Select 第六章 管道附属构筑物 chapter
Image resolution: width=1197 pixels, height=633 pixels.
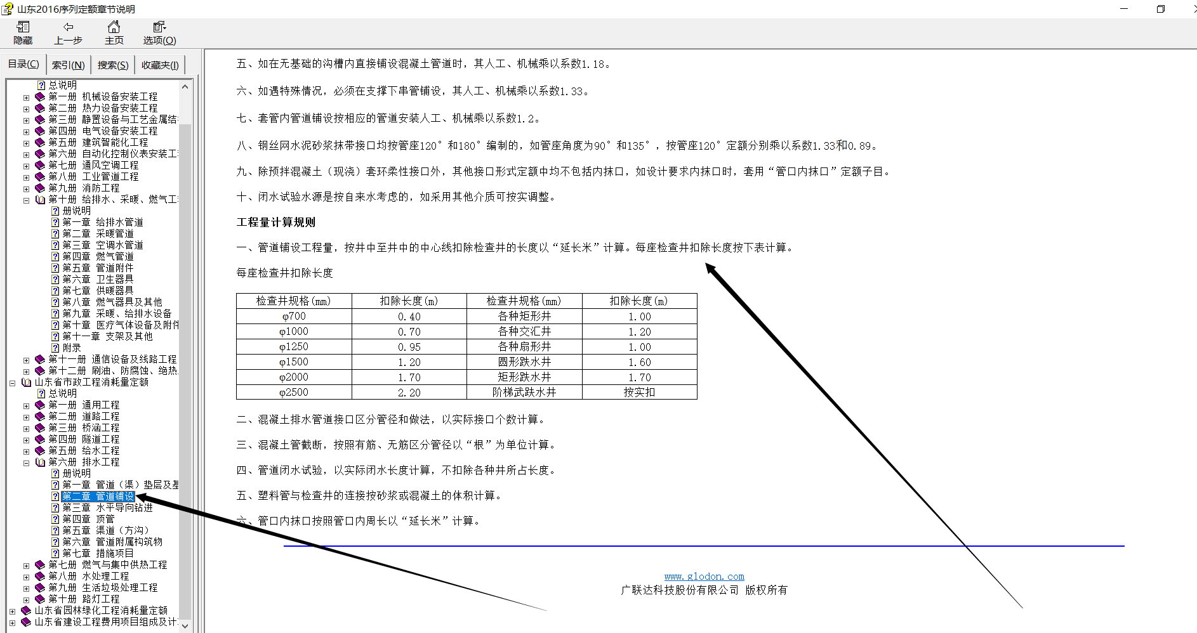click(112, 542)
